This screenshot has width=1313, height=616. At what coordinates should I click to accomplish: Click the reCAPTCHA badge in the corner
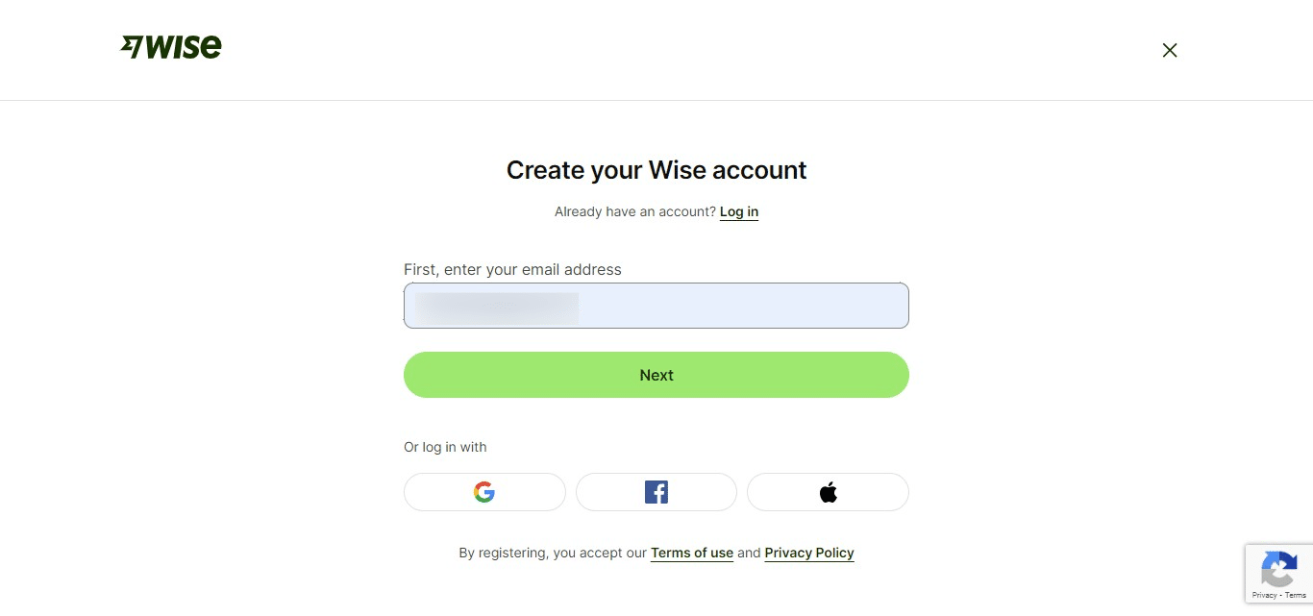click(x=1279, y=574)
